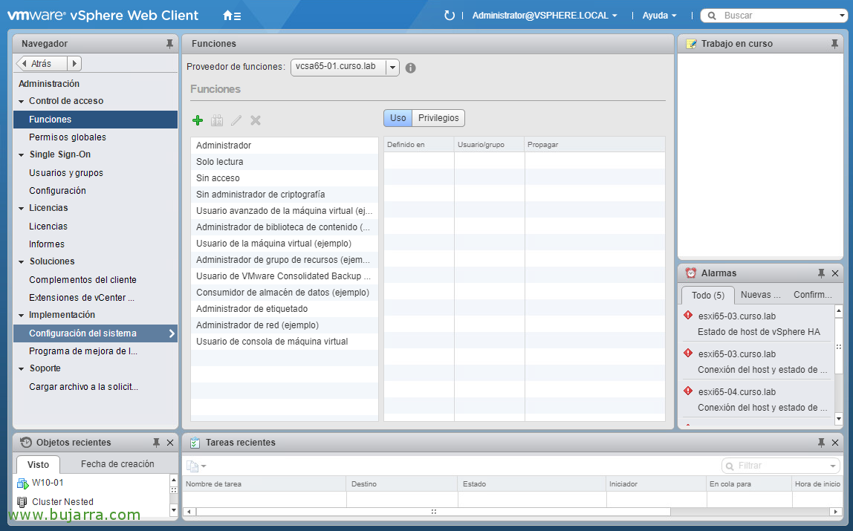Open the tasks export icon dropdown
The width and height of the screenshot is (853, 531).
click(x=196, y=466)
